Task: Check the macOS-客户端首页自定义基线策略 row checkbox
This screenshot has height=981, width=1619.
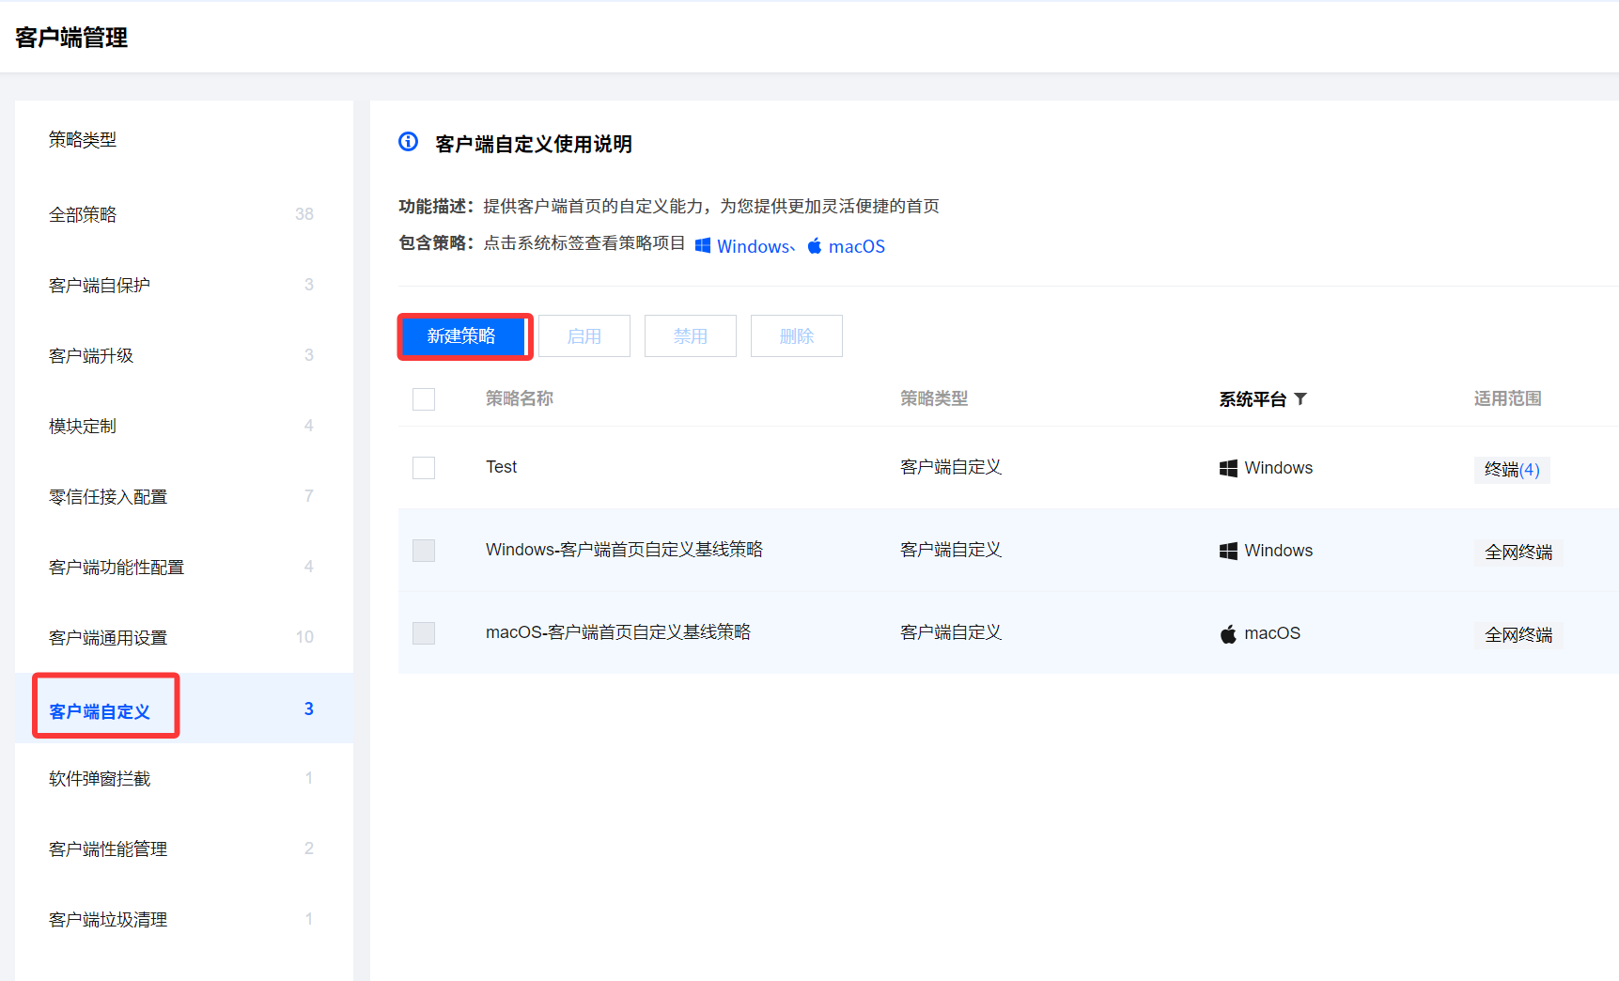Action: pyautogui.click(x=424, y=633)
